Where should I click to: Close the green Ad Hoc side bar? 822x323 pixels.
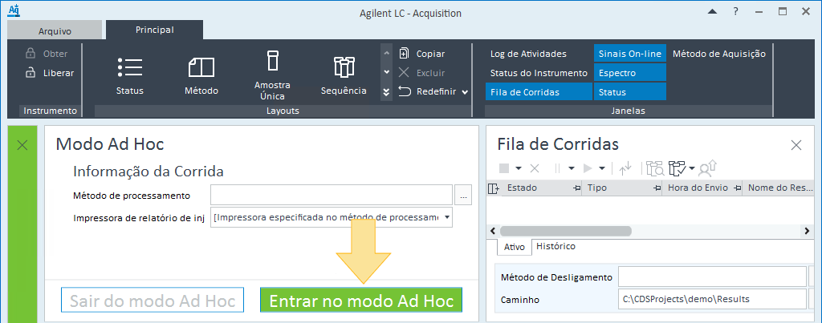pyautogui.click(x=22, y=146)
